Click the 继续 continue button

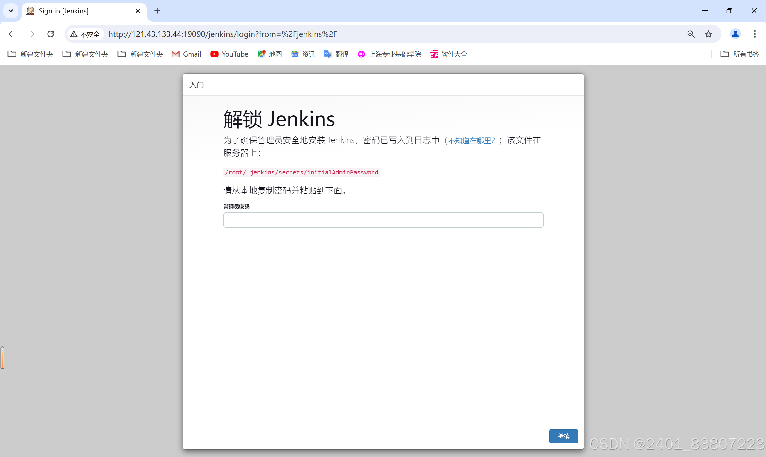[x=563, y=436]
